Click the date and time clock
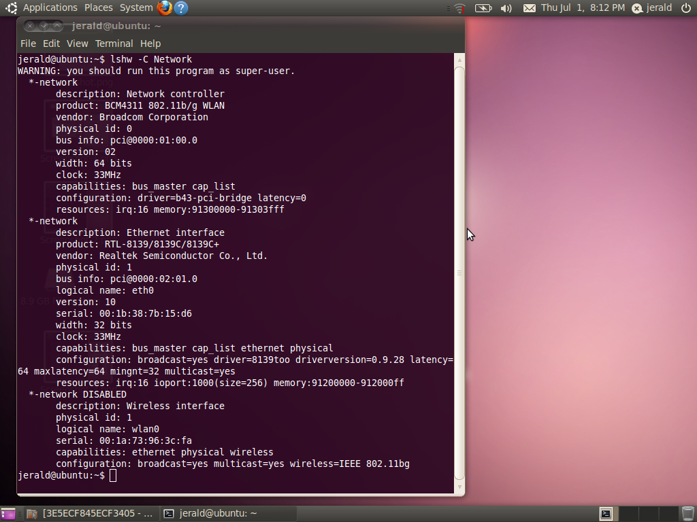This screenshot has height=522, width=697. 583,8
